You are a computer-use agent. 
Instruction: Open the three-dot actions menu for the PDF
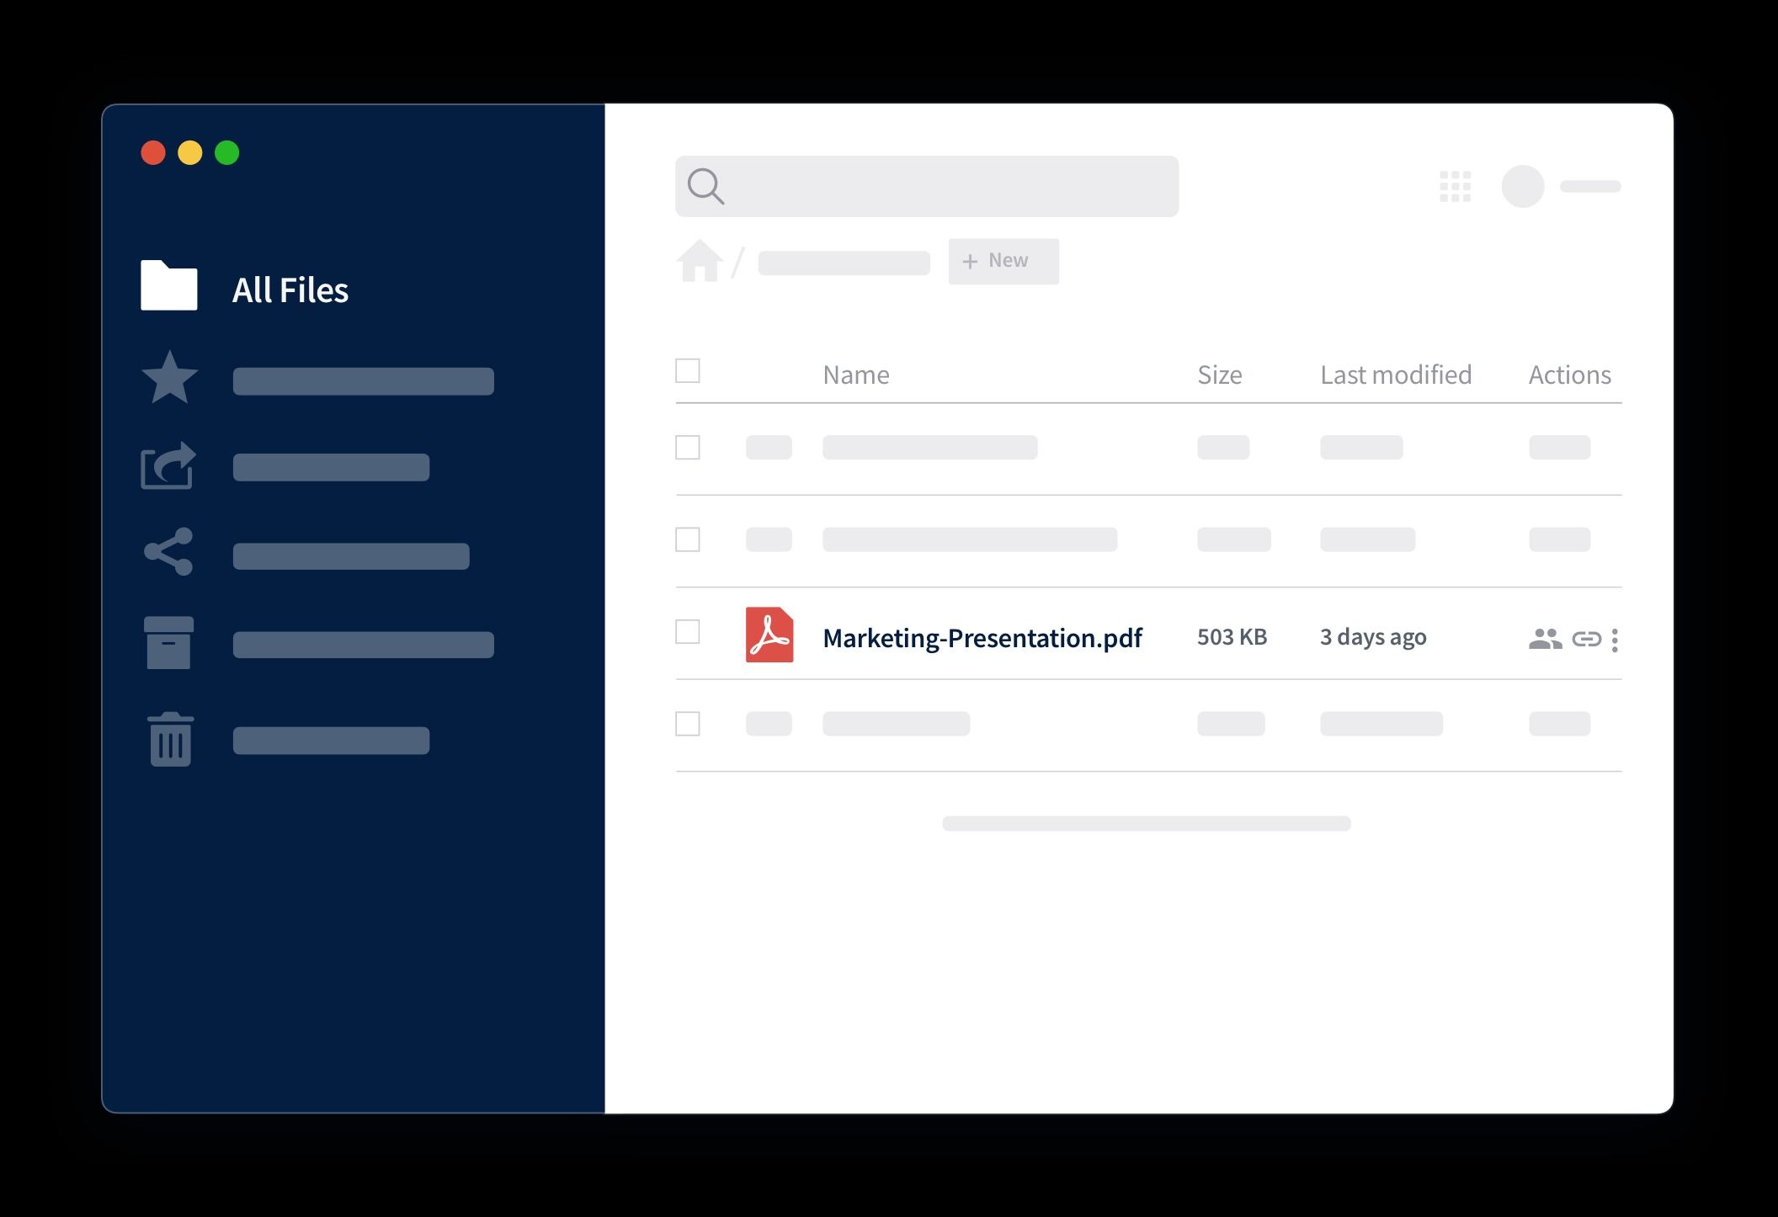[1616, 638]
